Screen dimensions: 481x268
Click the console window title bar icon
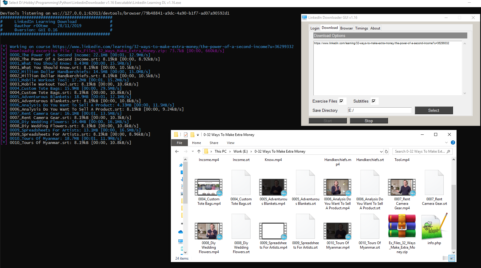(5, 3)
